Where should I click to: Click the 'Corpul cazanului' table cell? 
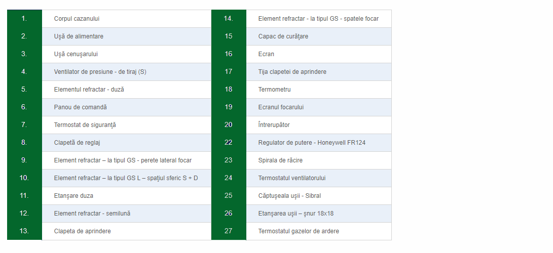point(126,19)
